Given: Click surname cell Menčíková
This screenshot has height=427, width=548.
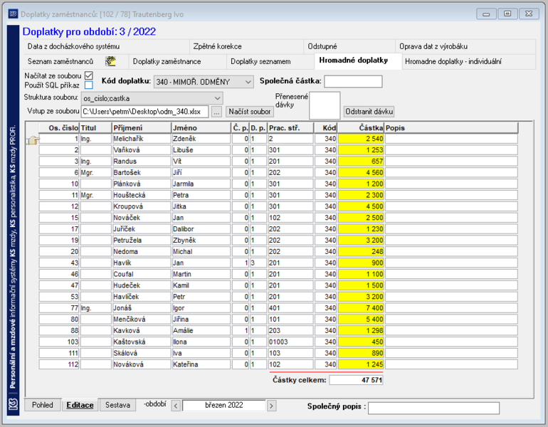Looking at the screenshot, I should [142, 320].
